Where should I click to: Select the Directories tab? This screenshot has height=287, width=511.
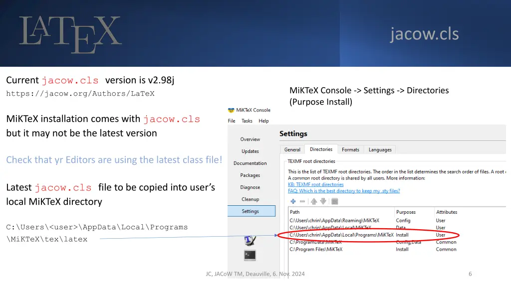coord(321,149)
